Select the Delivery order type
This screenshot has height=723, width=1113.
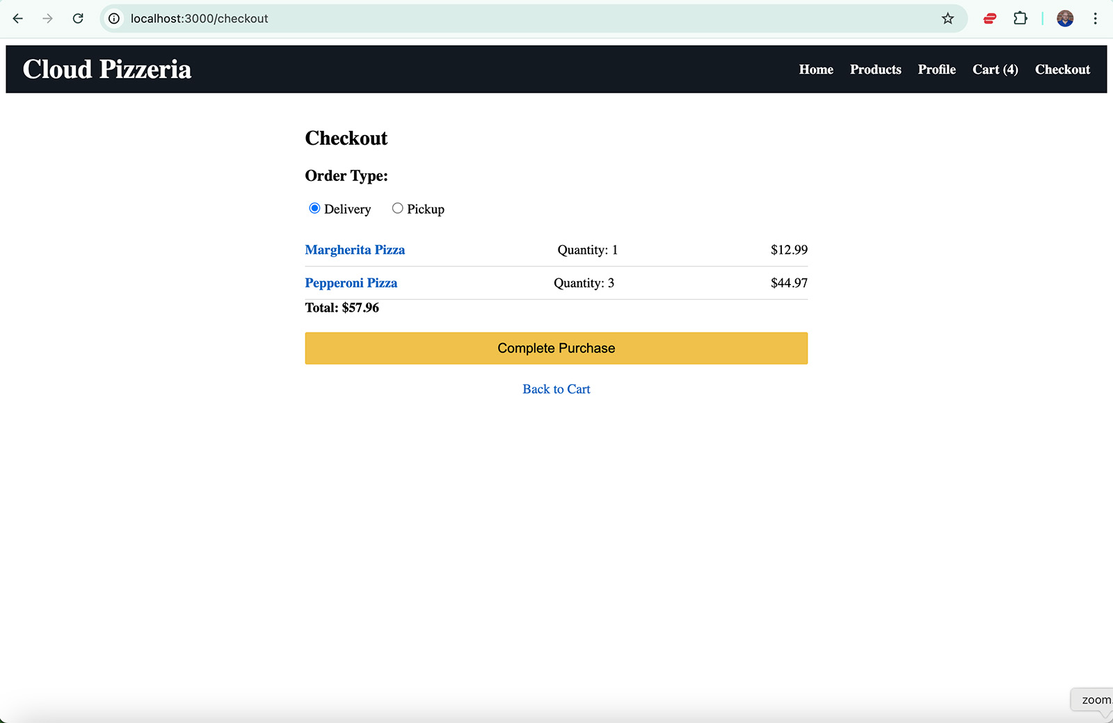tap(315, 208)
